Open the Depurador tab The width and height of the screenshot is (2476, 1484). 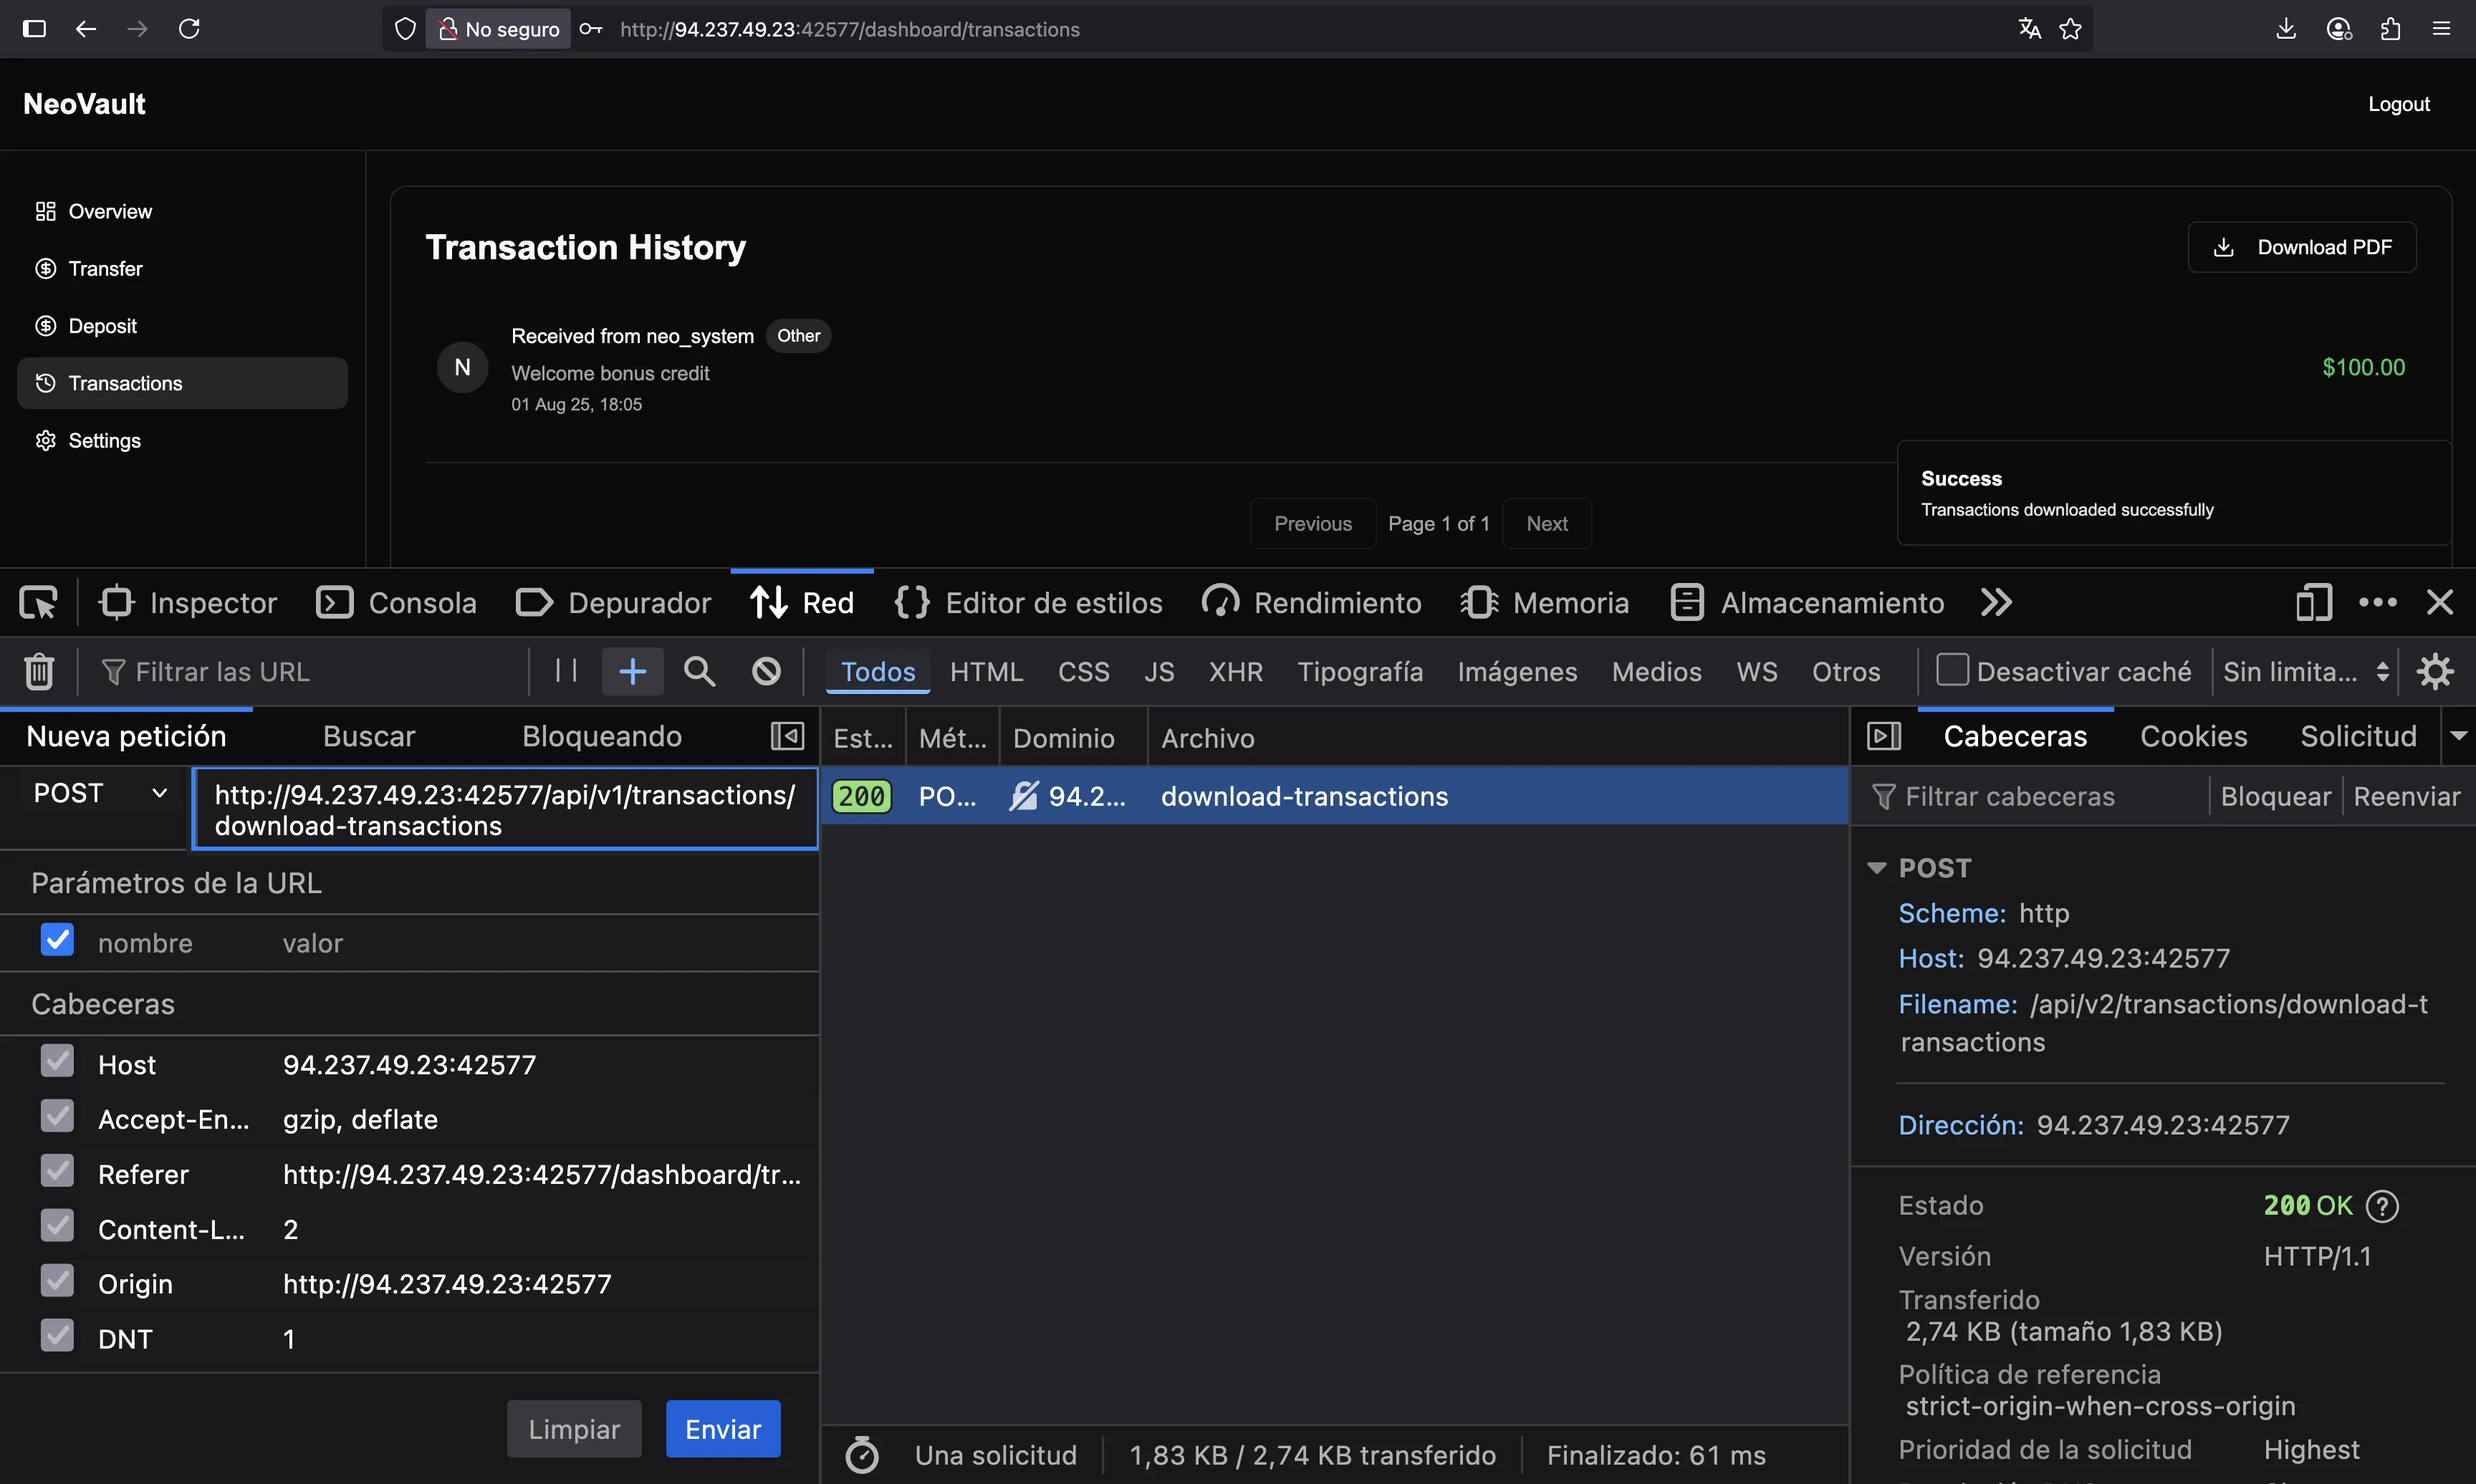pyautogui.click(x=613, y=603)
